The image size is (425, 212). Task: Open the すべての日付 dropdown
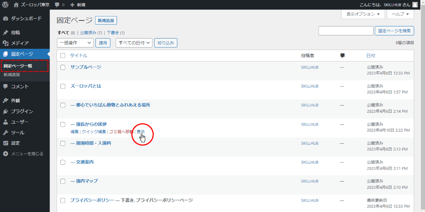(134, 43)
